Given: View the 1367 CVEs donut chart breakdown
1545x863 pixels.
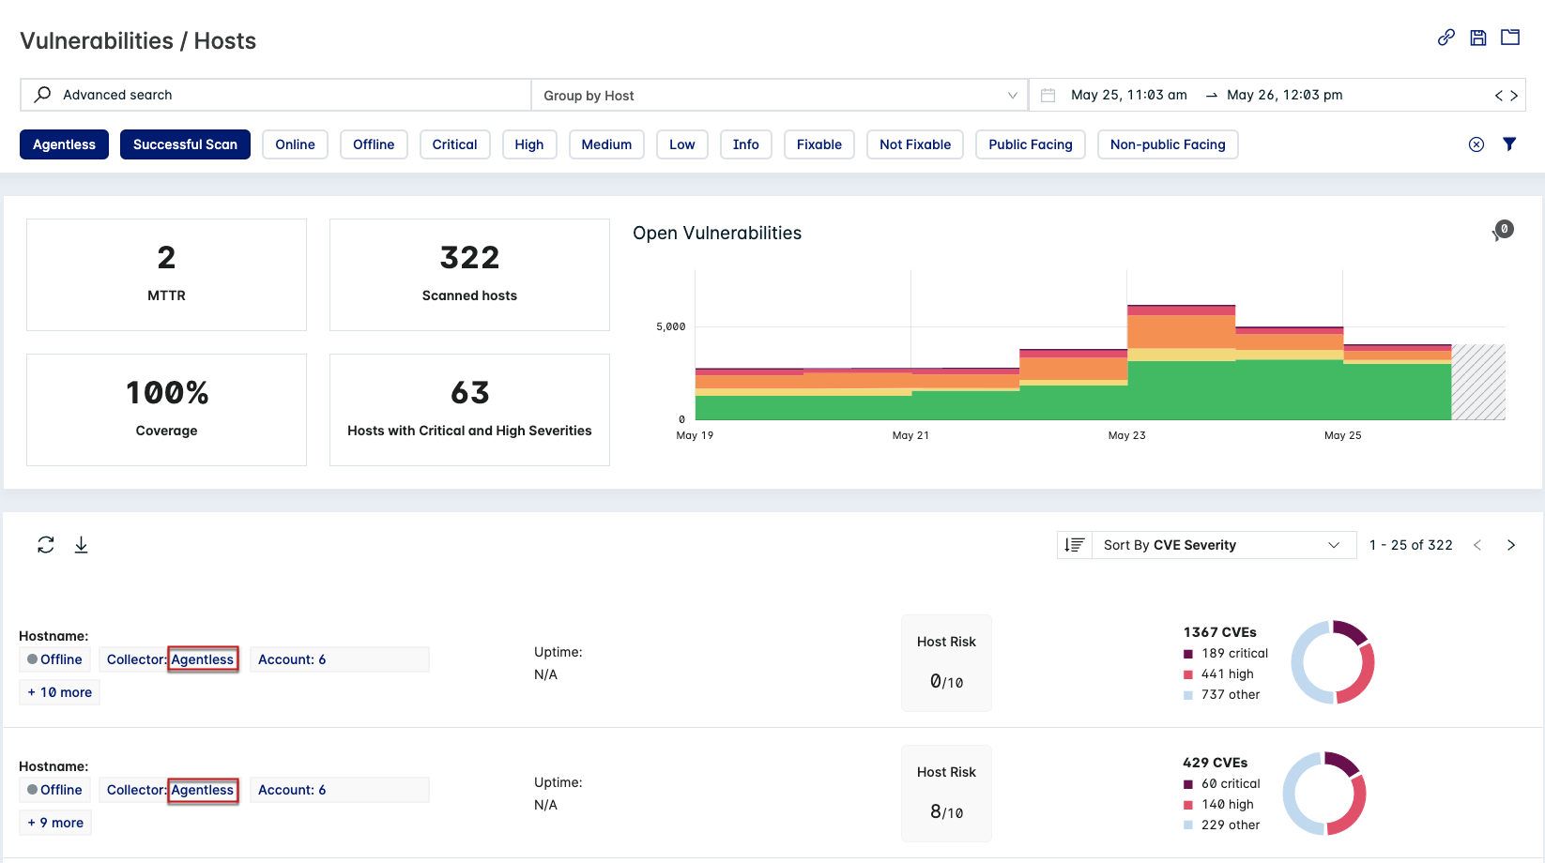Looking at the screenshot, I should [x=1333, y=661].
